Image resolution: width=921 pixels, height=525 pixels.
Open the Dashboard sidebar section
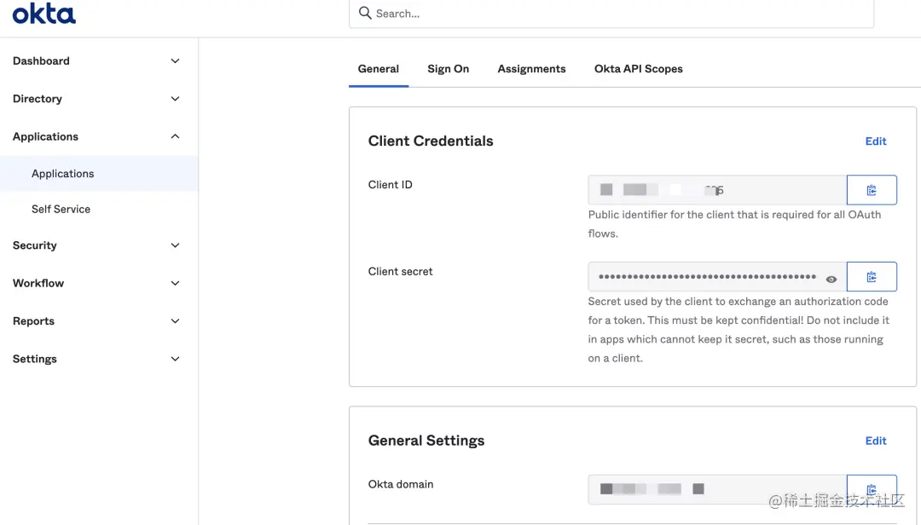pyautogui.click(x=41, y=61)
